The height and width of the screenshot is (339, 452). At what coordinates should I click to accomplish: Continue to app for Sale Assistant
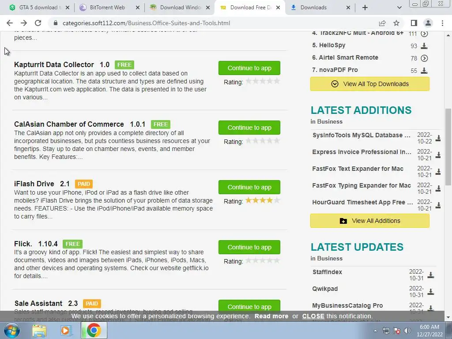249,306
